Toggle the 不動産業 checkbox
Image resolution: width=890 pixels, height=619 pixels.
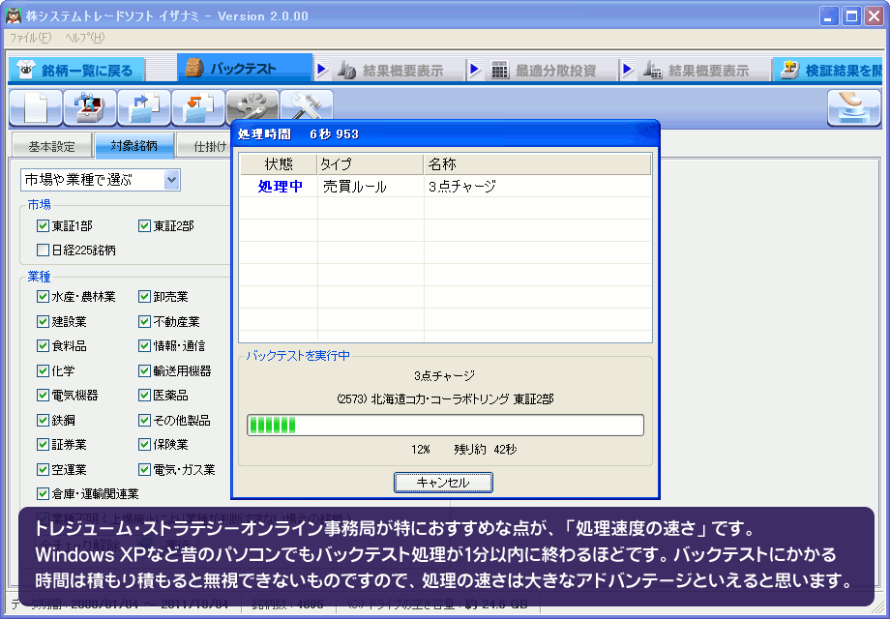(144, 322)
